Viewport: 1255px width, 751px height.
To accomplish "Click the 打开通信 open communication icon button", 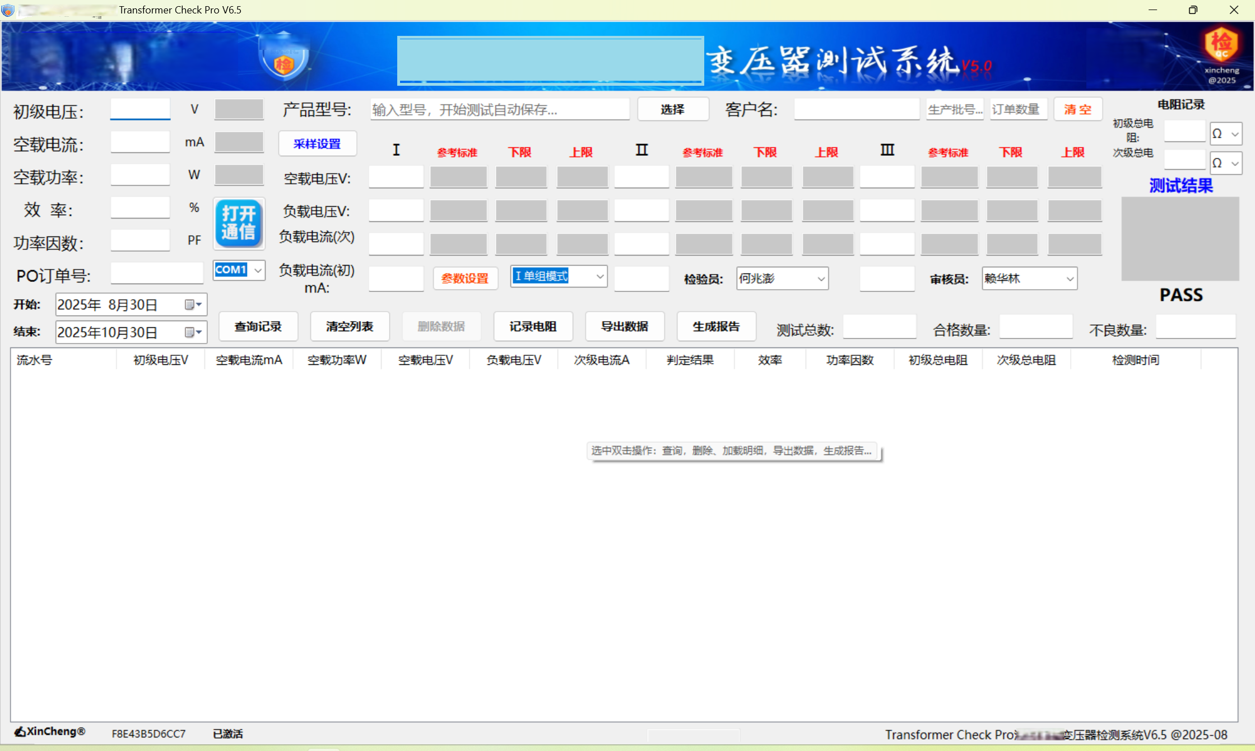I will (239, 223).
